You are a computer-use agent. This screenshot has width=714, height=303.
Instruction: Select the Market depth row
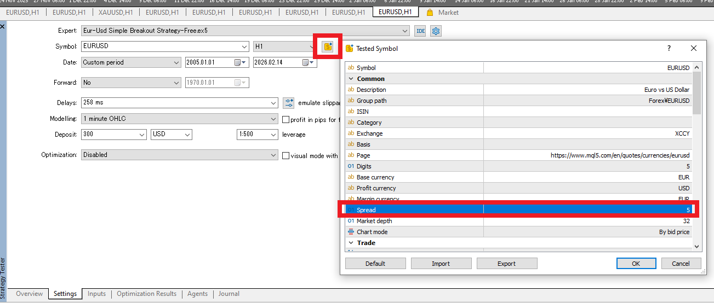point(518,221)
